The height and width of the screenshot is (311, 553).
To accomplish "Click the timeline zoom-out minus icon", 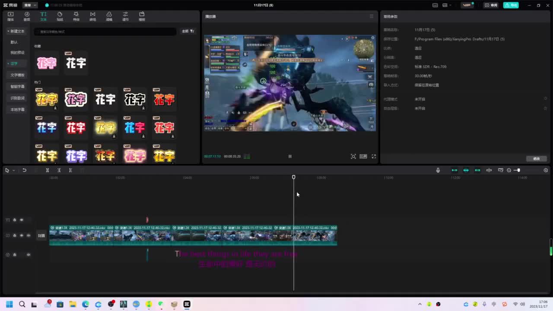I will pos(509,170).
